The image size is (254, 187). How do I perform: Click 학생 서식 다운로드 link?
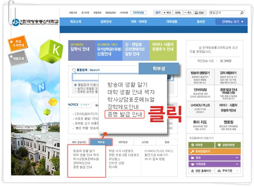tap(121, 151)
